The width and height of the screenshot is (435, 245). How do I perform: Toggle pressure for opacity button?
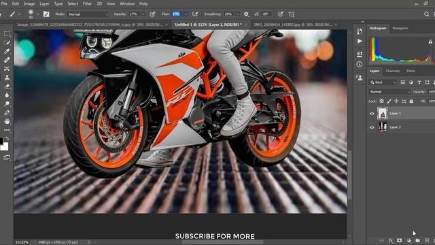(152, 14)
